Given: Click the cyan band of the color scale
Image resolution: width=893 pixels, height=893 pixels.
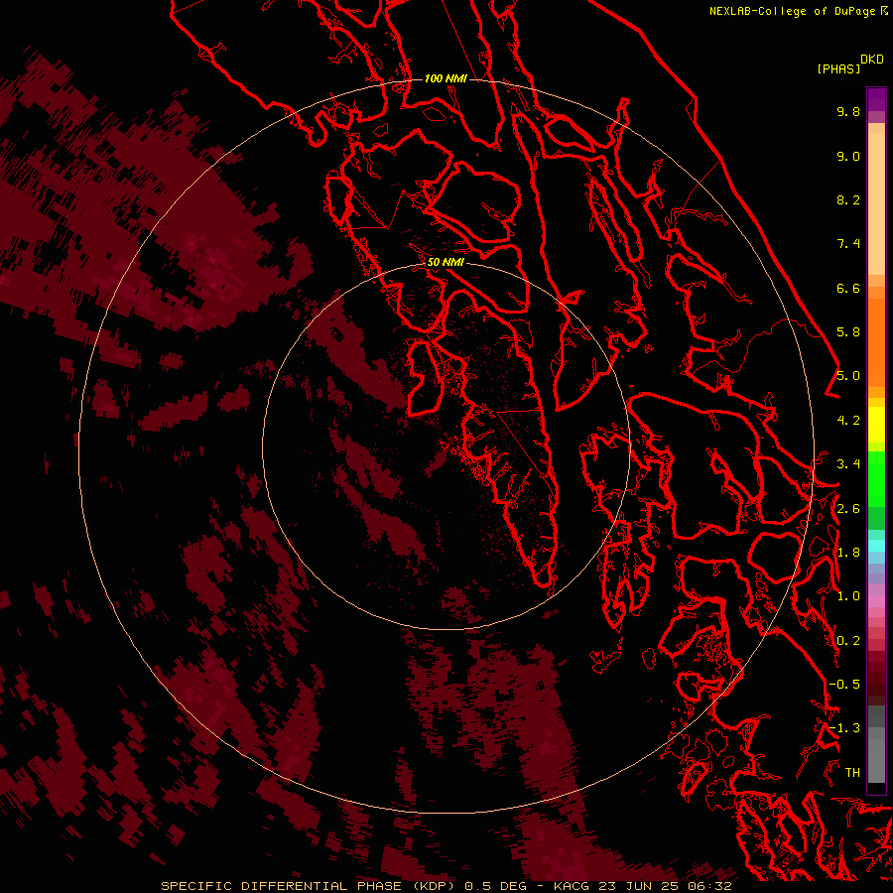Looking at the screenshot, I should coord(876,546).
